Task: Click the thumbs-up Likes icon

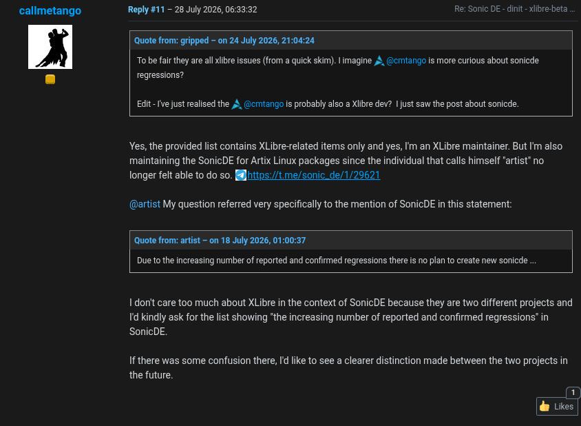Action: point(545,406)
